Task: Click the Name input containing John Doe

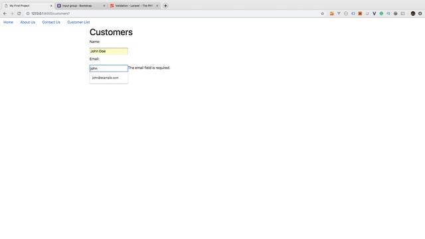Action: pyautogui.click(x=109, y=51)
